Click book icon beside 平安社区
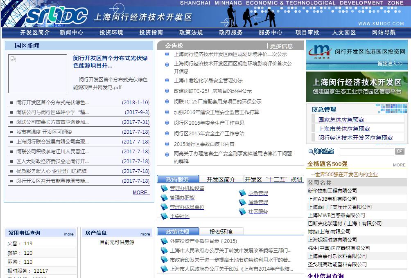411x278 pixels. coord(164,216)
